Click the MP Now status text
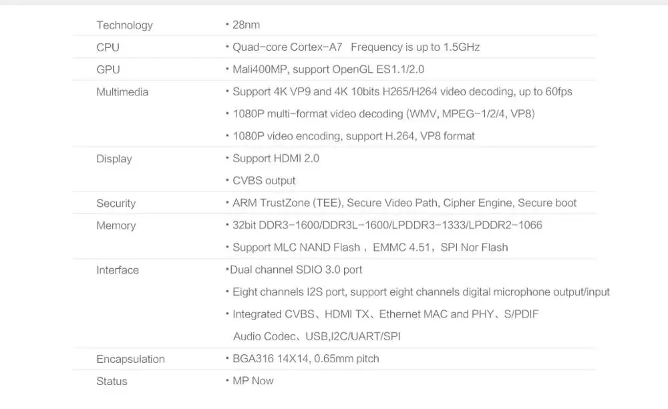 [x=253, y=381]
